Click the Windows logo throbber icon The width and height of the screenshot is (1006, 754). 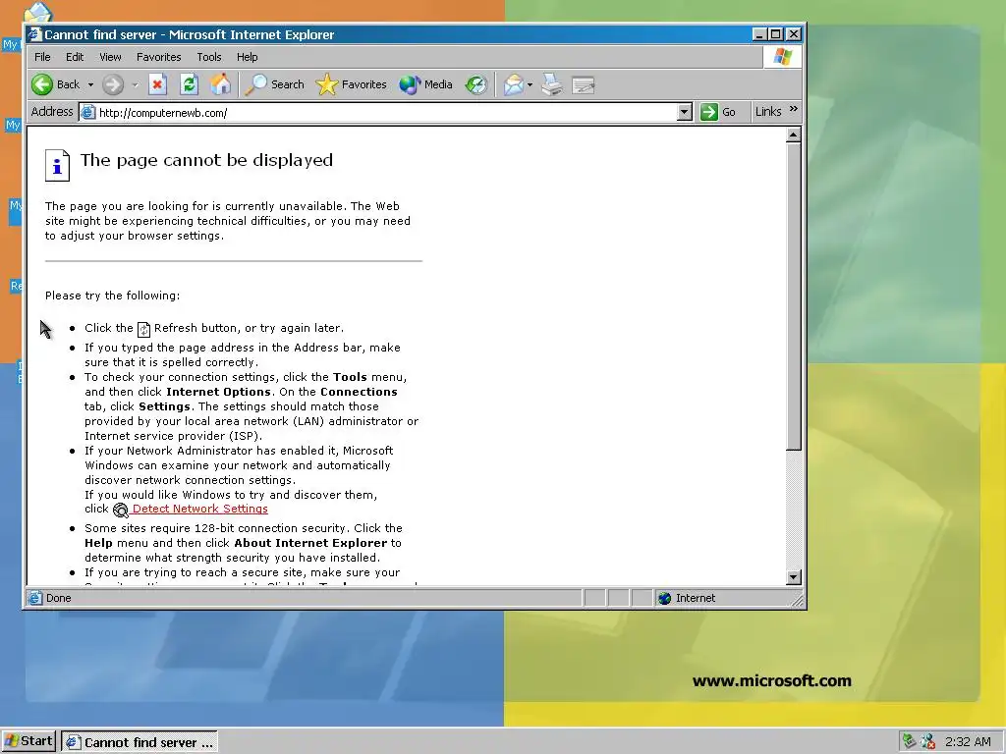(782, 57)
